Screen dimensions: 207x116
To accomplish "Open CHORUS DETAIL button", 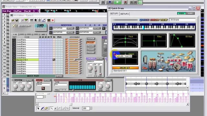I will click(100, 59).
